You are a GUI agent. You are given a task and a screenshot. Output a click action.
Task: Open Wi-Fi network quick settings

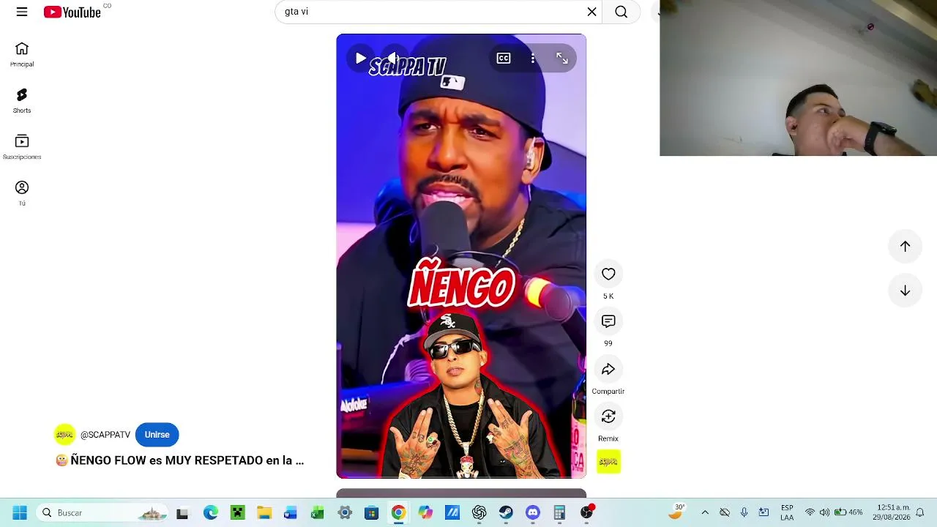[810, 513]
